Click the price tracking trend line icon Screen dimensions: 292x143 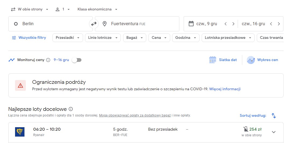[x=12, y=60]
